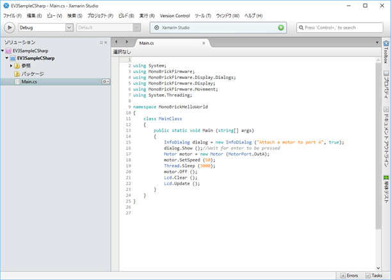Viewport: 391px width, 280px height.
Task: Click the Run/Play button in toolbar
Action: (x=10, y=28)
